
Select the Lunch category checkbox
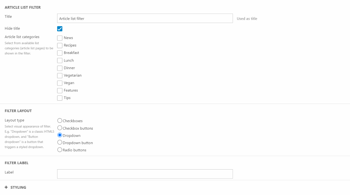click(60, 60)
